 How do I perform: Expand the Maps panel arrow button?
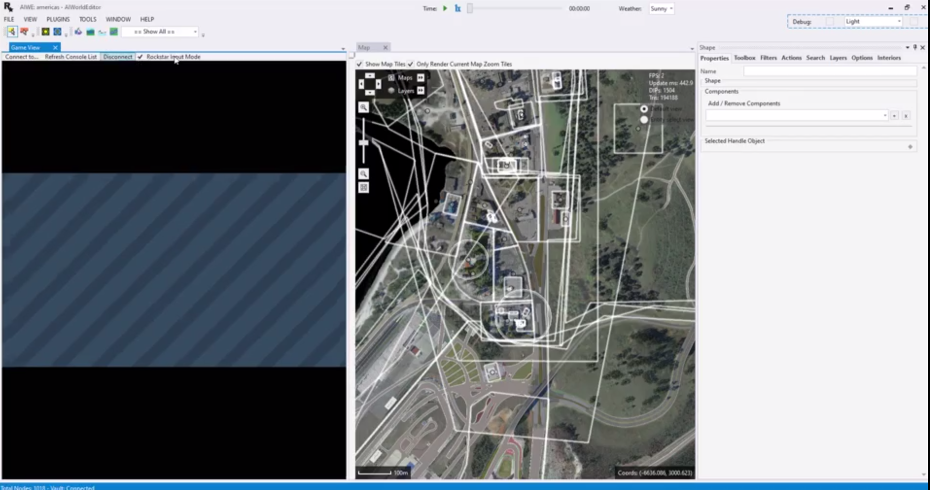click(421, 78)
